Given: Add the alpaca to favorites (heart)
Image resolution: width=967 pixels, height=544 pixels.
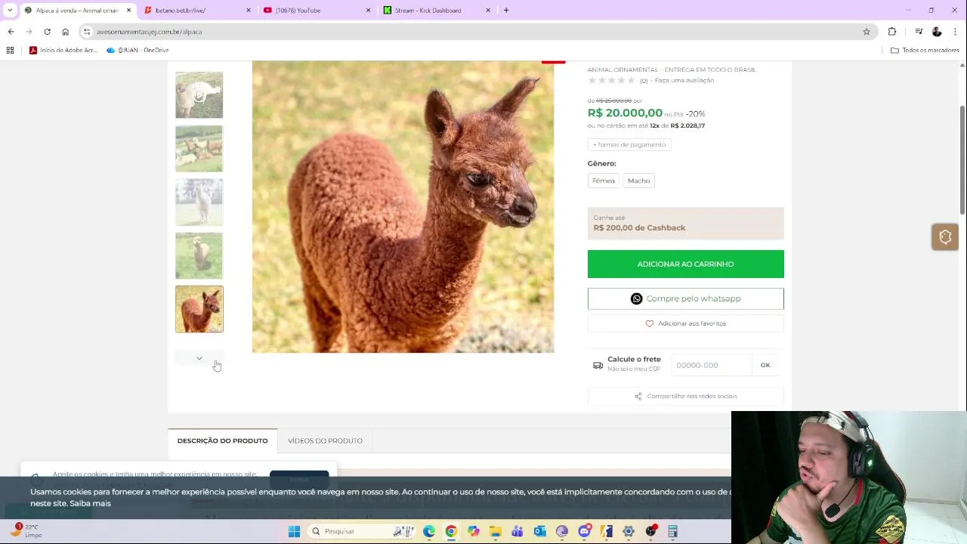Looking at the screenshot, I should pos(685,323).
